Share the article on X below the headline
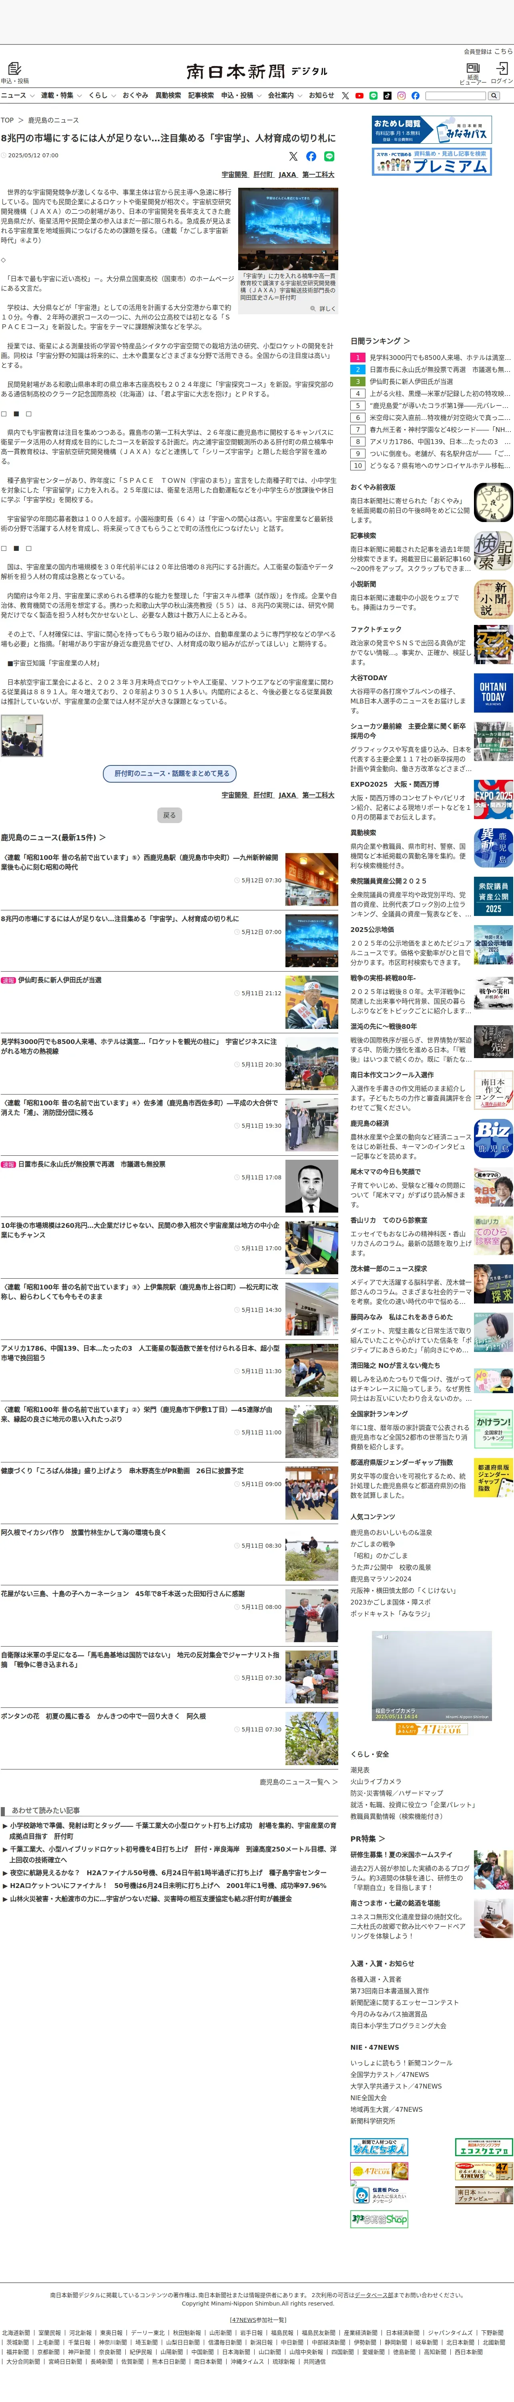This screenshot has height=2402, width=514. (294, 156)
